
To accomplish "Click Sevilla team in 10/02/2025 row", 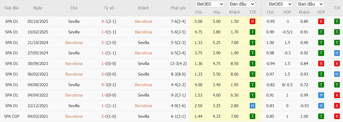I will pos(74,32).
